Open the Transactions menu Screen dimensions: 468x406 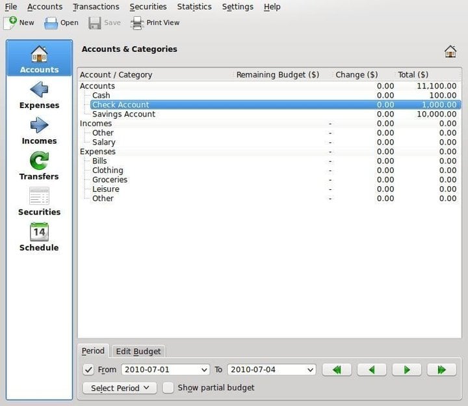tap(96, 7)
